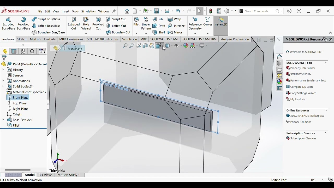Open Edit Appearance color sphere
Screen dimensions: 334x188
point(186,46)
